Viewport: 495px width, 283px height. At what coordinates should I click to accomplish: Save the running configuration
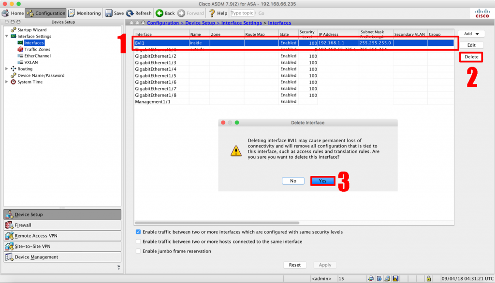(x=114, y=13)
